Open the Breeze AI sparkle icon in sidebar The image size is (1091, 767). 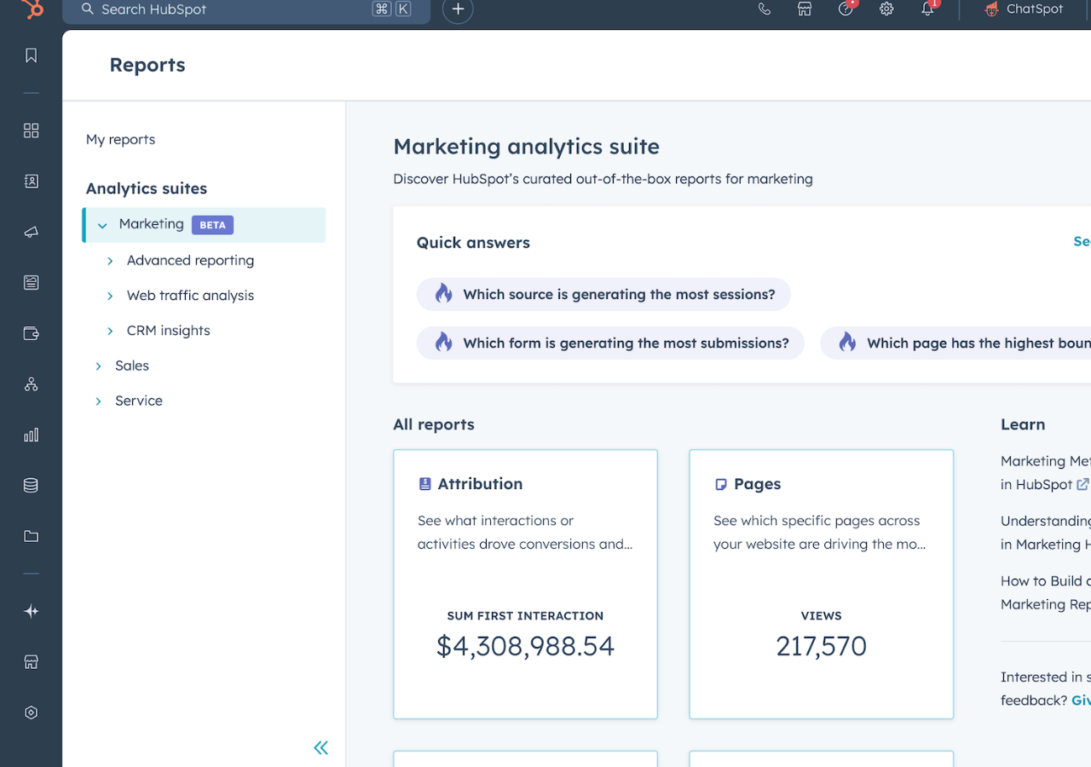click(x=32, y=611)
